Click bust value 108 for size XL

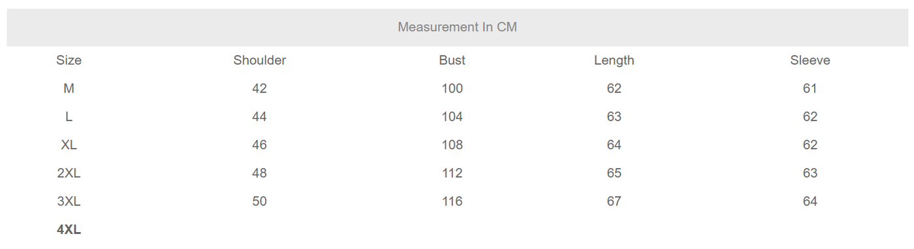[452, 145]
